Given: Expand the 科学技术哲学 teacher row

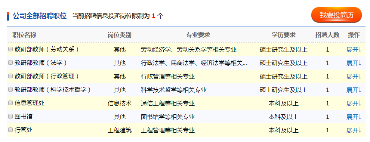Looking at the screenshot, I should 354,90.
